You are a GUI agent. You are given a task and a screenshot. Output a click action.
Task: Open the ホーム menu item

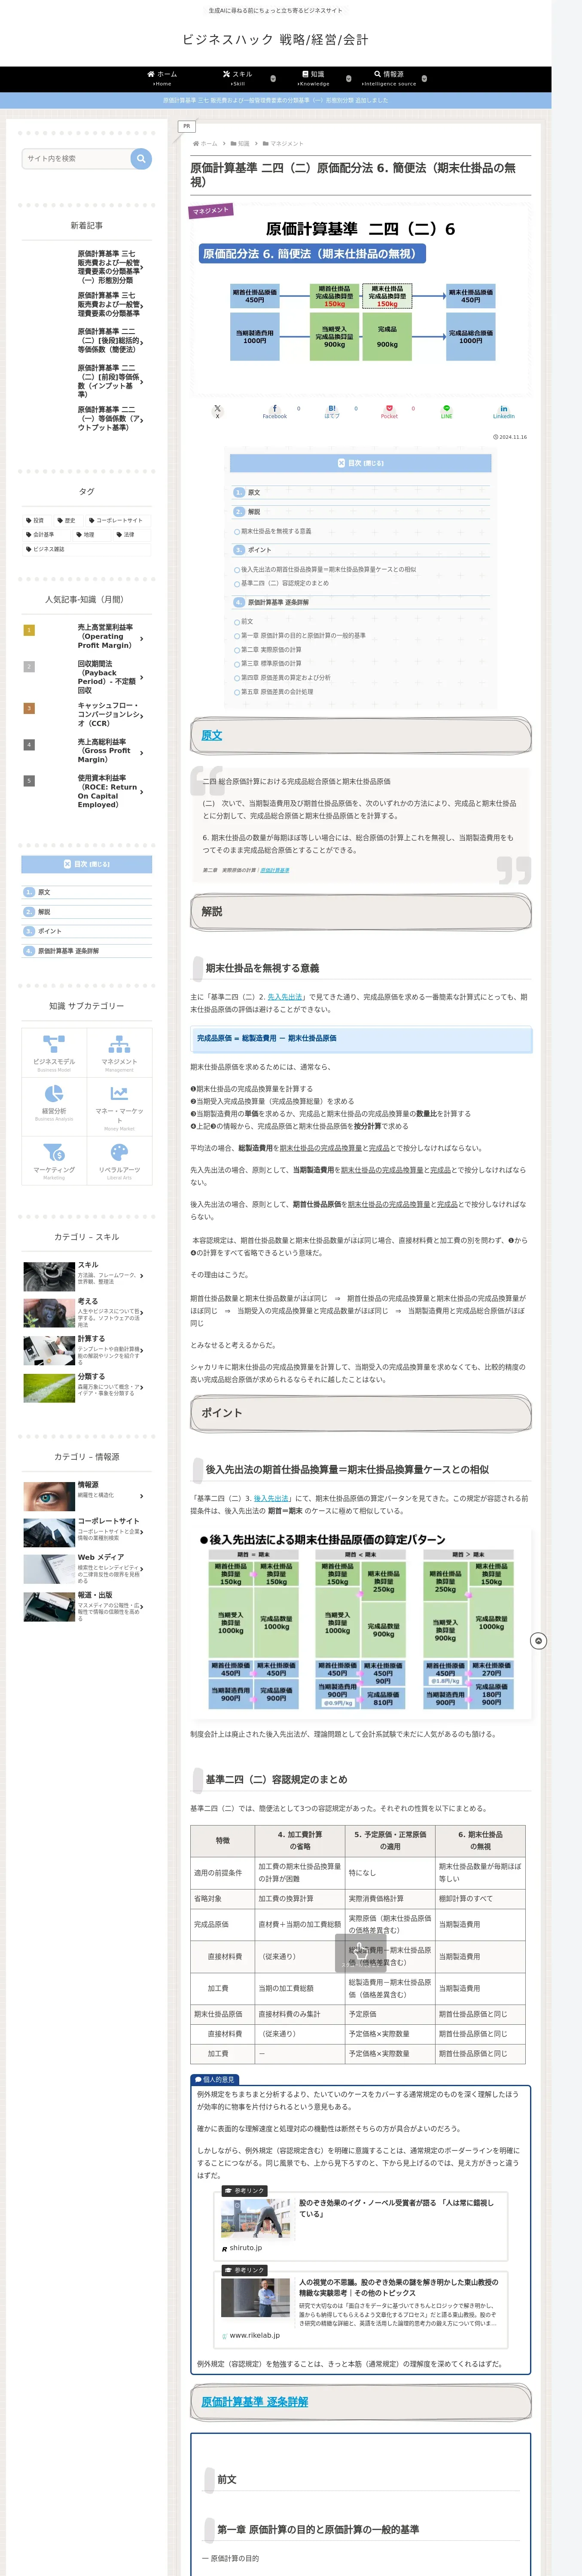162,78
